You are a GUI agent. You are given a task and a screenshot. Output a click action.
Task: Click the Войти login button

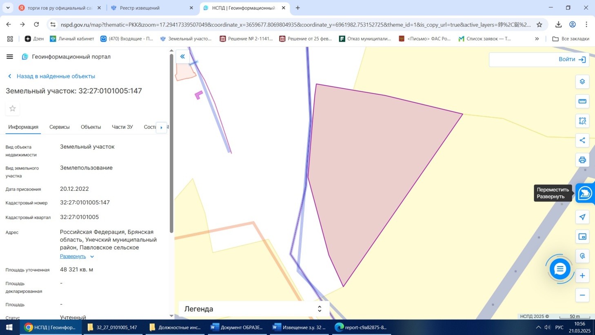[x=571, y=60]
